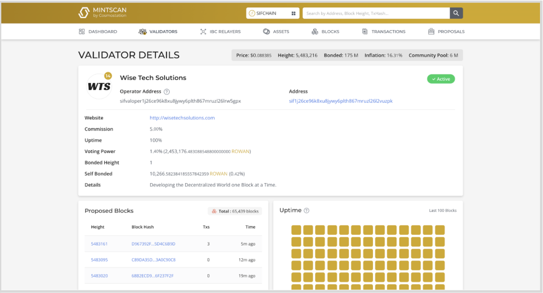Click the chain grid icon beside SIFCHAIN

294,13
